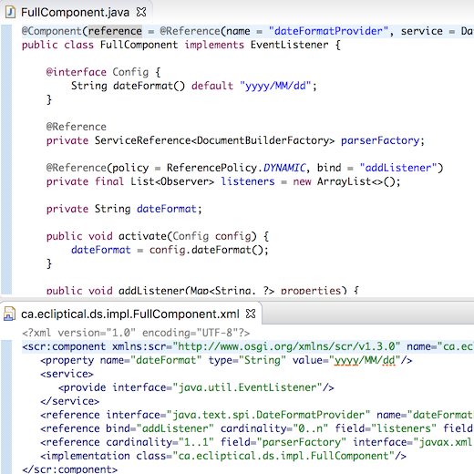Click ReferencePolicy.DYNAMIC constant

(x=236, y=168)
